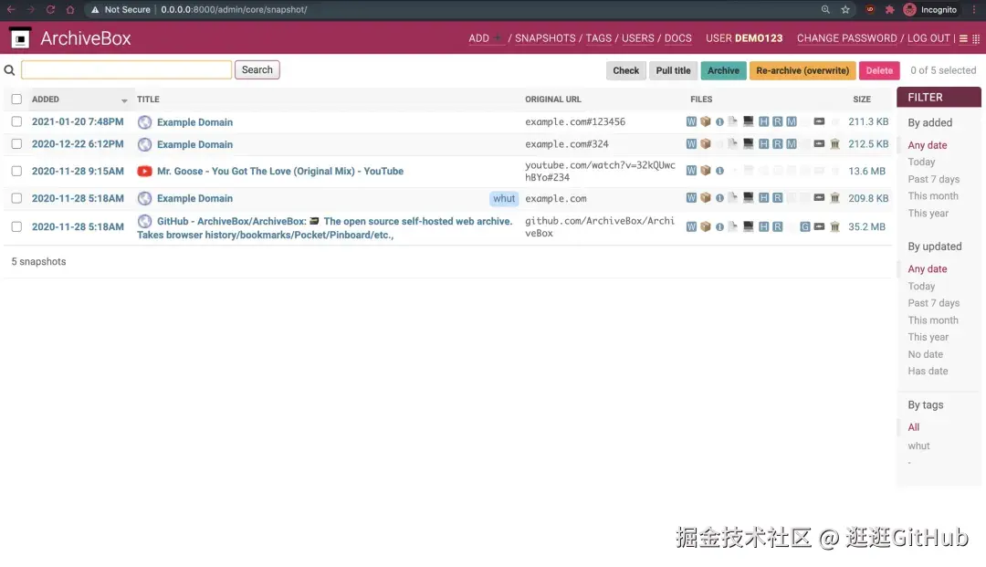Click YouTube favicon in Mr. Goose row

coord(144,171)
